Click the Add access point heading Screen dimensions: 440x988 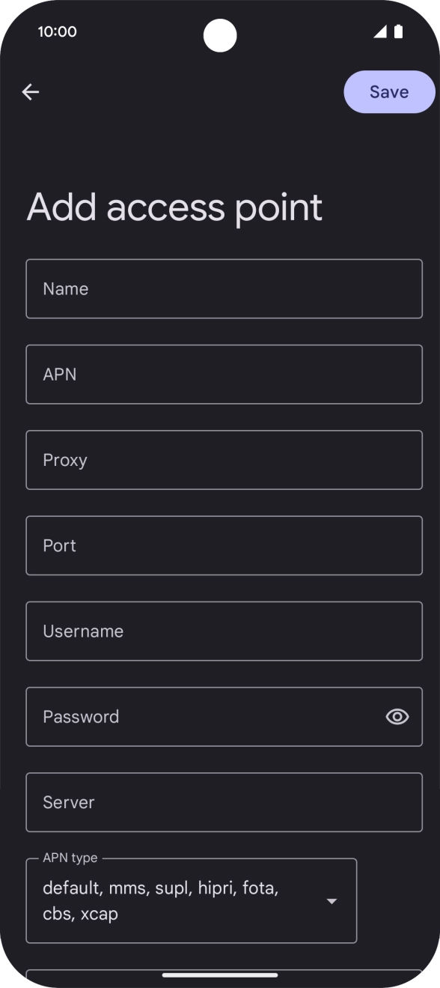pyautogui.click(x=174, y=206)
